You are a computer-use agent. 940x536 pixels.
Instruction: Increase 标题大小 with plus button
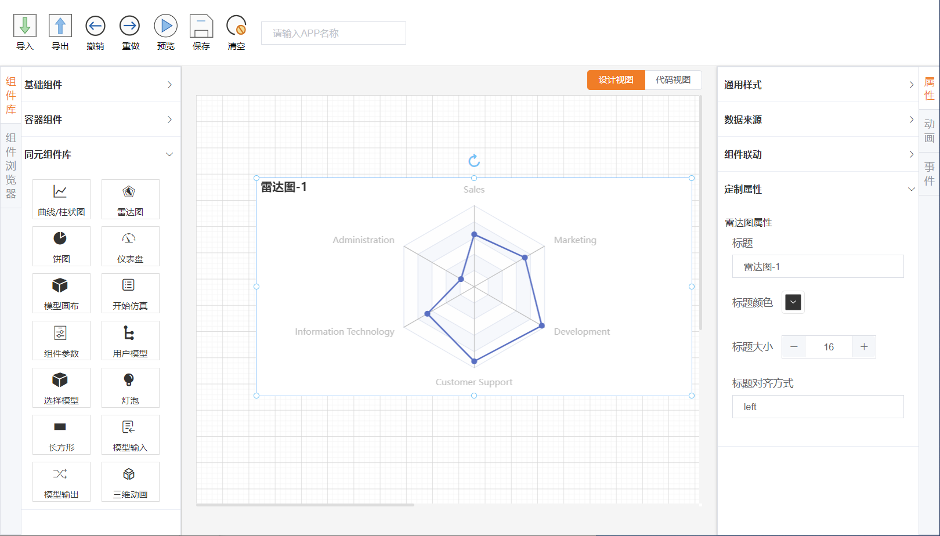864,347
